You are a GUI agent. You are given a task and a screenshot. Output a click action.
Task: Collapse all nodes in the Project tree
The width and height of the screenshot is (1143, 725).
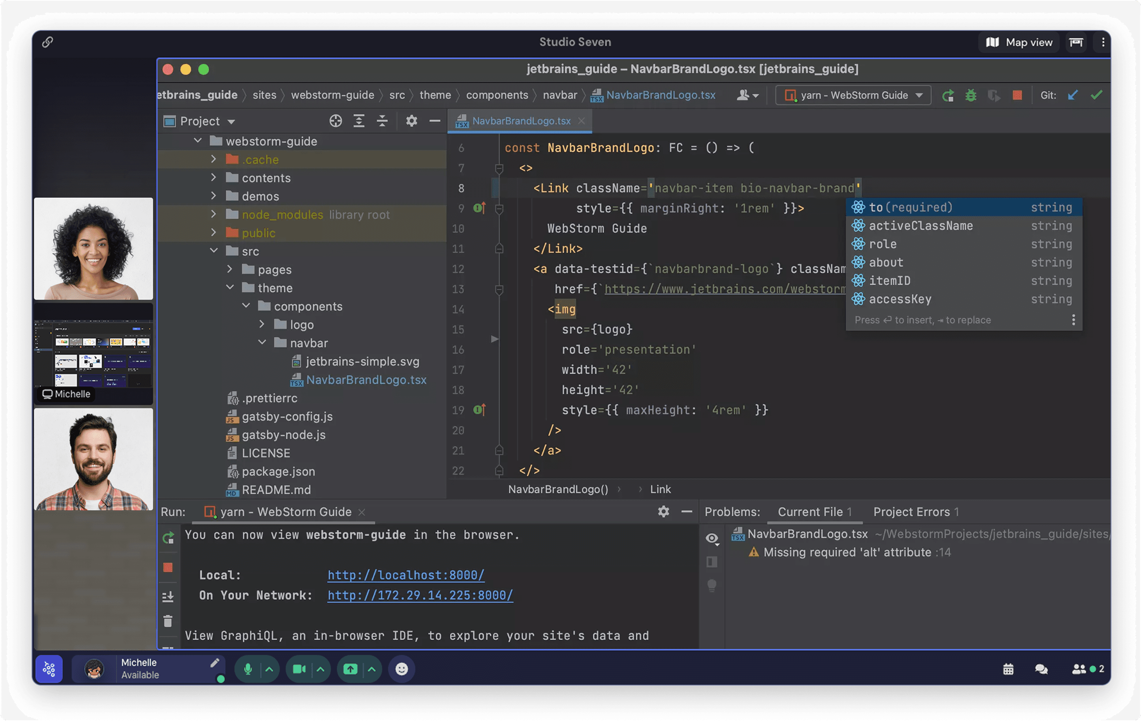pos(382,121)
